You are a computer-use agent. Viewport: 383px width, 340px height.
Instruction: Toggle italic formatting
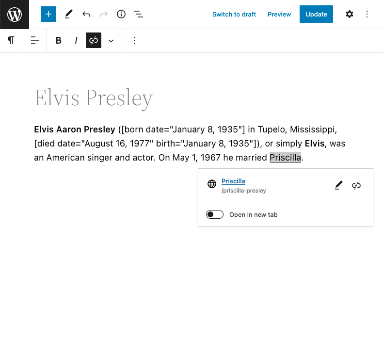click(76, 40)
